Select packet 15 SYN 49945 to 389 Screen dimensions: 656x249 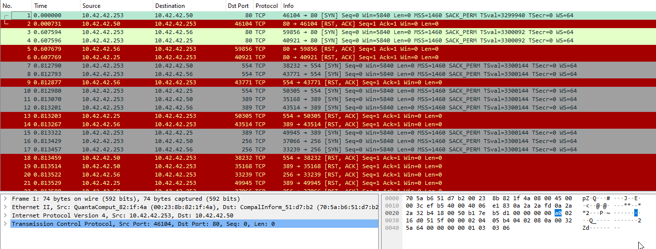328,133
